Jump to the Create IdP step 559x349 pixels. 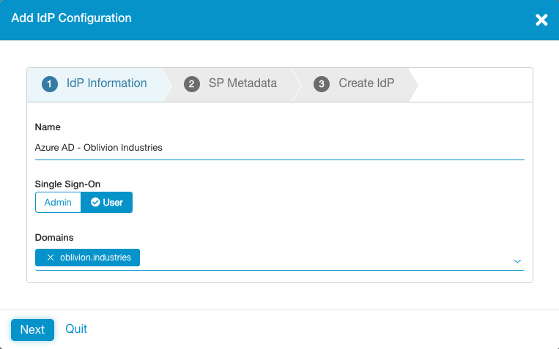coord(366,83)
